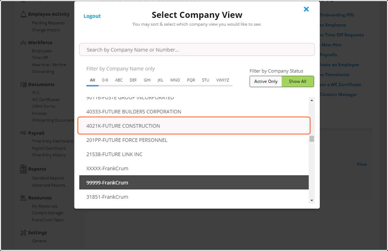This screenshot has width=388, height=251.
Task: Select the STU filter tab
Action: (205, 80)
